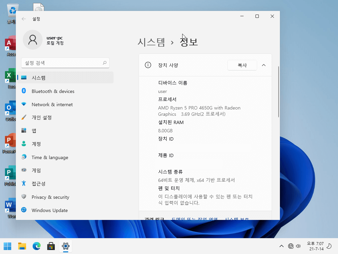Click the 장치 ID label
The height and width of the screenshot is (254, 338).
166,139
